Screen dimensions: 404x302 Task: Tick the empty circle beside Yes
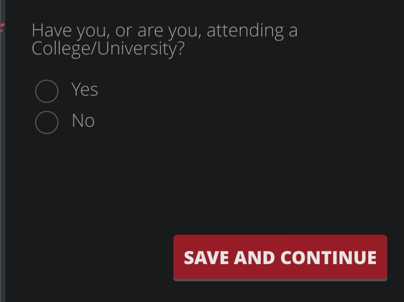(x=47, y=91)
